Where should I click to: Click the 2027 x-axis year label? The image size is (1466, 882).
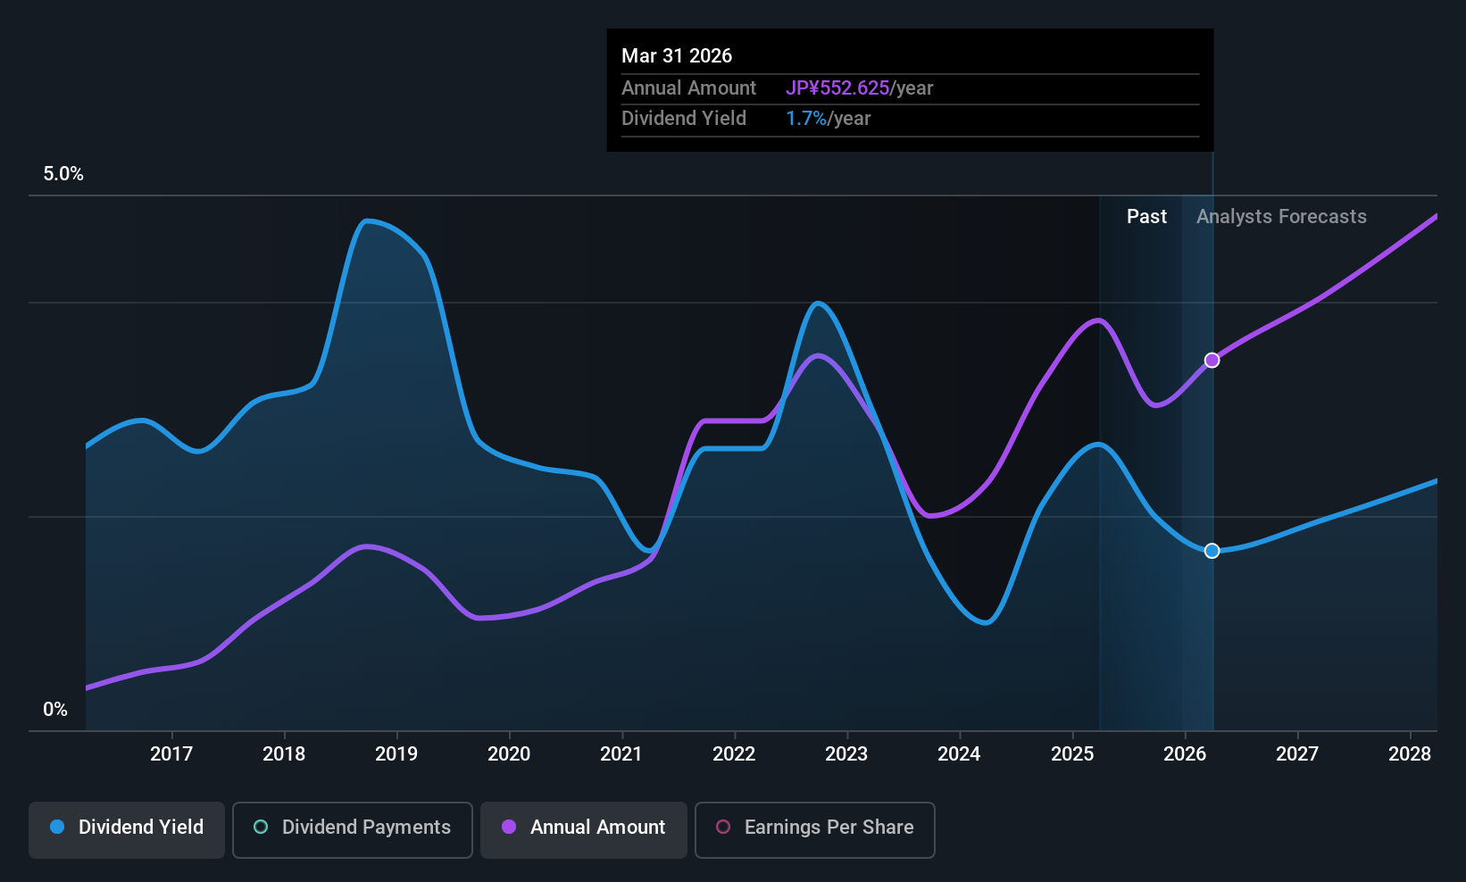pos(1297,754)
